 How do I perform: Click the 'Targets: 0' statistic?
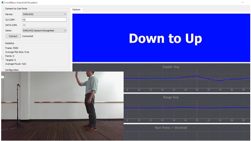[x=10, y=60]
